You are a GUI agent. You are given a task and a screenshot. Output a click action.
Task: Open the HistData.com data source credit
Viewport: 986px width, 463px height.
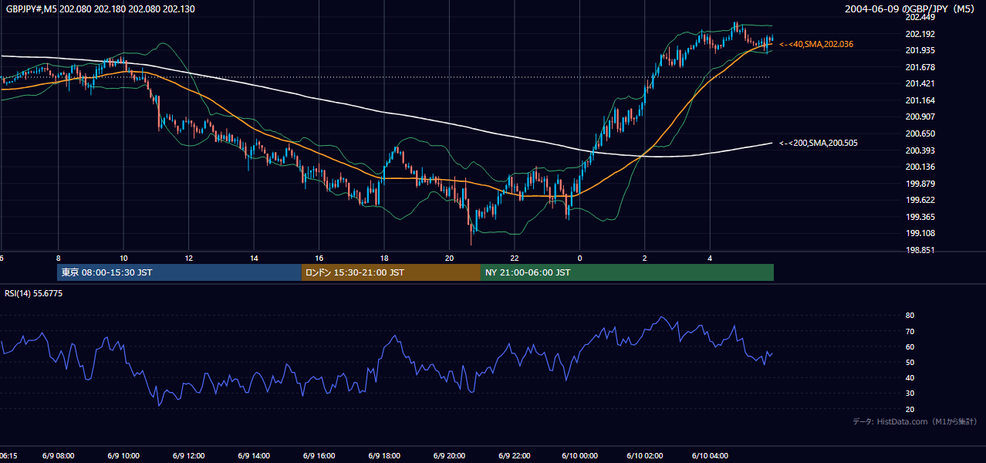click(x=914, y=421)
